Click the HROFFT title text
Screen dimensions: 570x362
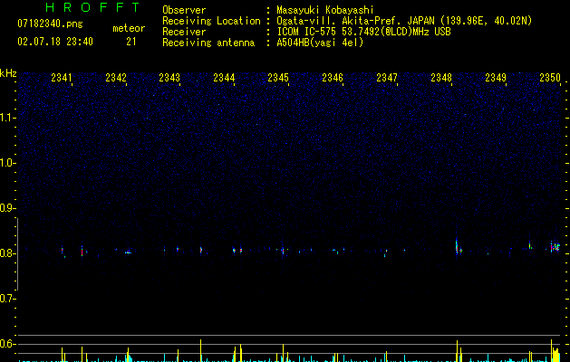pyautogui.click(x=93, y=7)
